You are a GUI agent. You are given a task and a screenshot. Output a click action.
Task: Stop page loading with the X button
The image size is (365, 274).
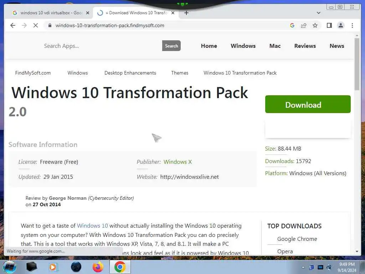[x=36, y=25]
